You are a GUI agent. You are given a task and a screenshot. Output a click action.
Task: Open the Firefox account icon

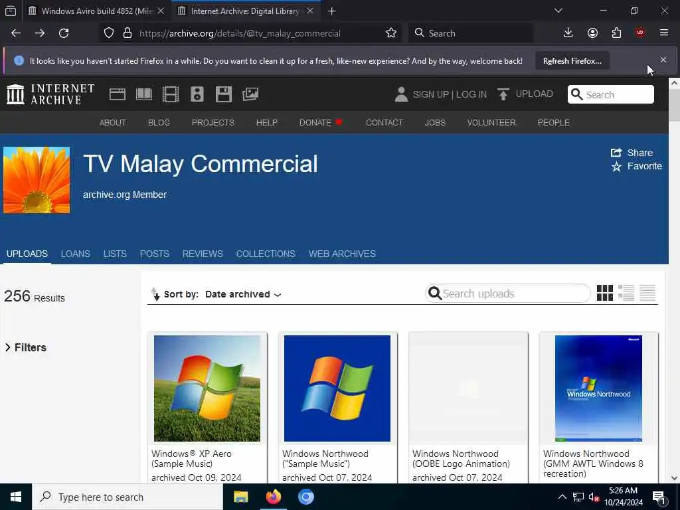tap(592, 33)
